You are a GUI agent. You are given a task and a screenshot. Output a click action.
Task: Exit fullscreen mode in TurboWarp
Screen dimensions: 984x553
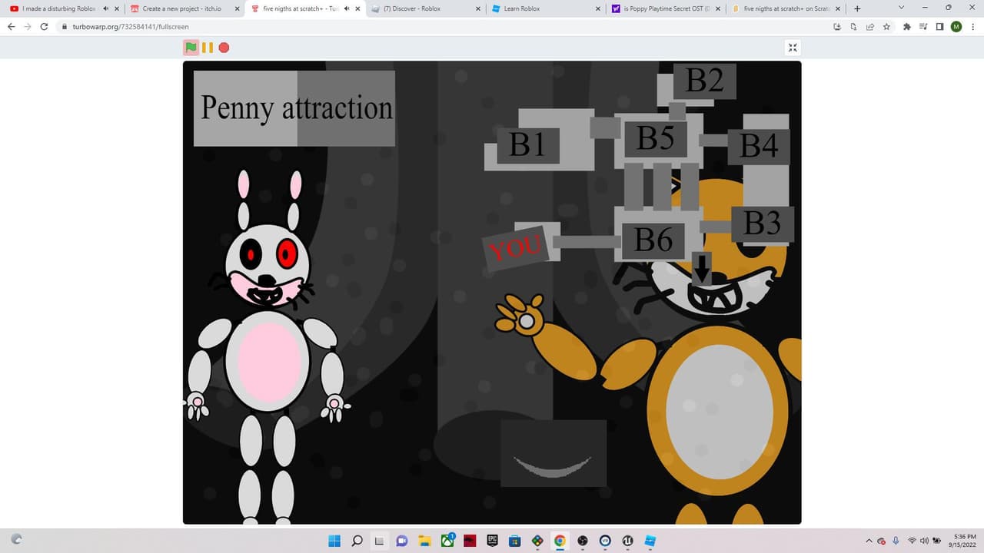(793, 48)
